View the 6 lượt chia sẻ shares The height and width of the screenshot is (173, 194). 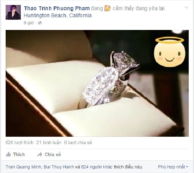click(78, 142)
